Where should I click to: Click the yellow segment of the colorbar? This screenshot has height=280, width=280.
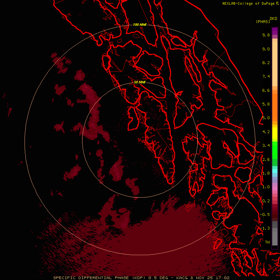click(275, 133)
